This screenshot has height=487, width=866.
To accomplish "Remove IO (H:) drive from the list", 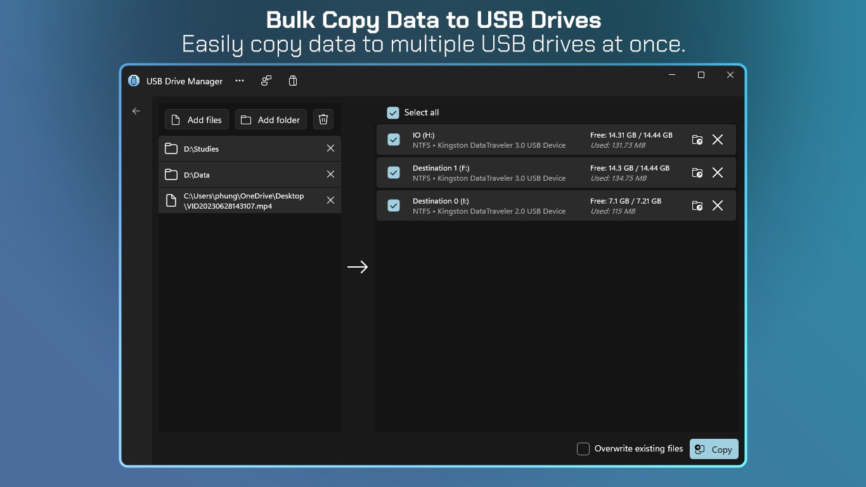I will tap(718, 140).
